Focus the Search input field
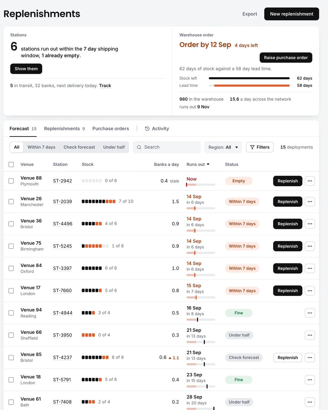Image resolution: width=328 pixels, height=410 pixels. tap(167, 147)
